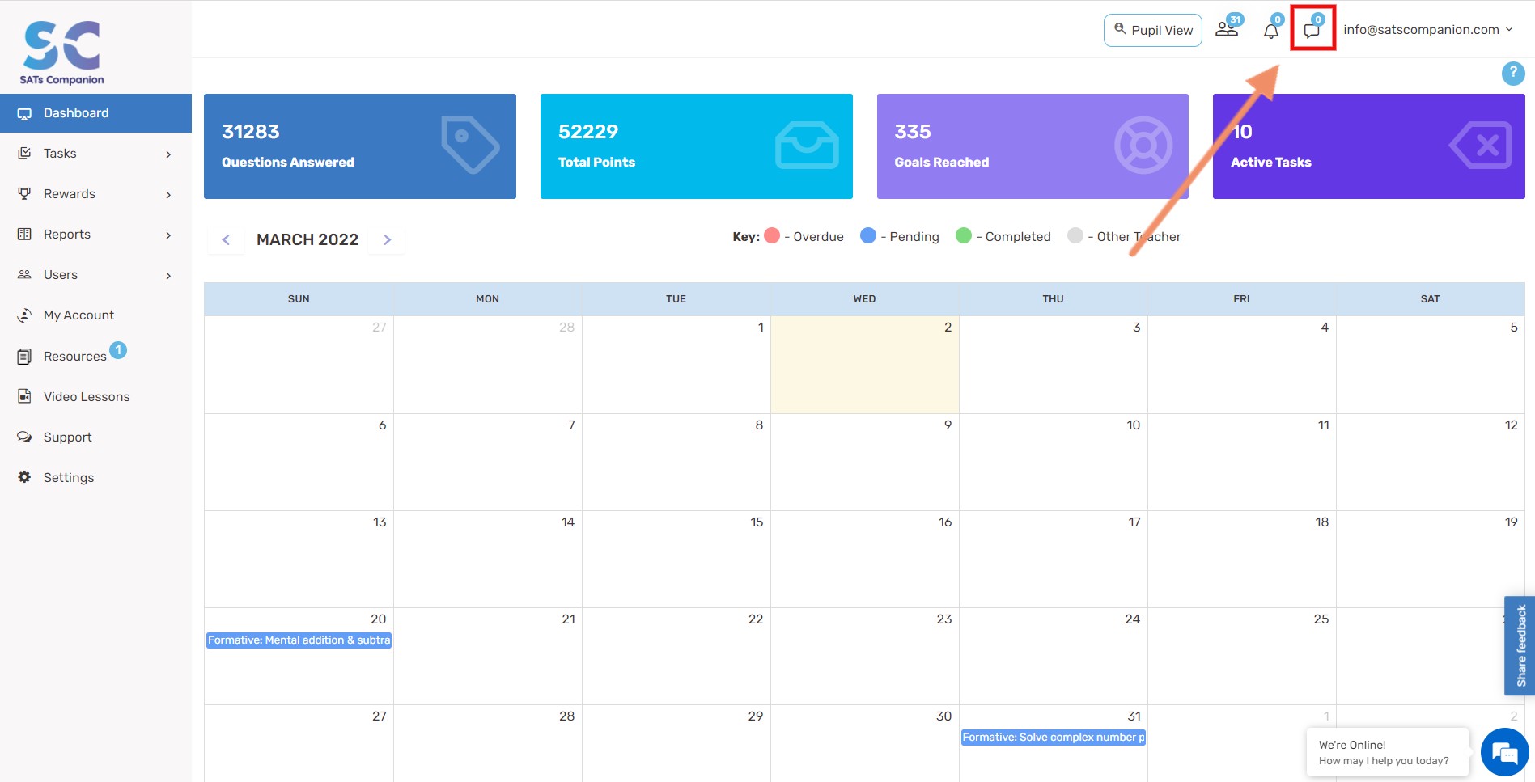Image resolution: width=1535 pixels, height=782 pixels.
Task: Go to previous month with left chevron
Action: click(x=226, y=239)
